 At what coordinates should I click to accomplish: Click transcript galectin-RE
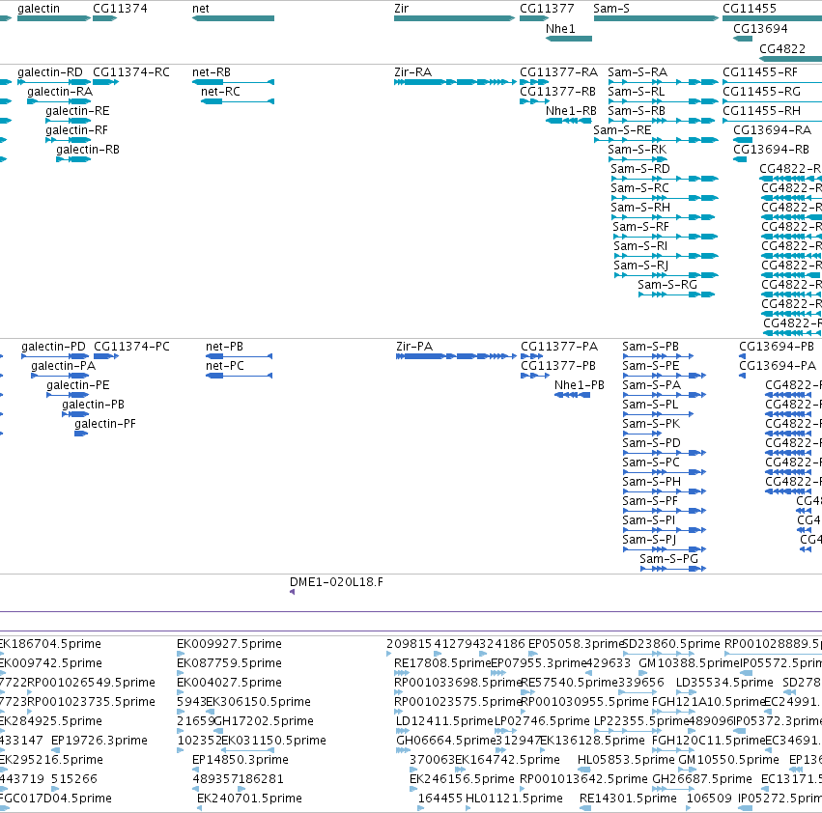[69, 121]
